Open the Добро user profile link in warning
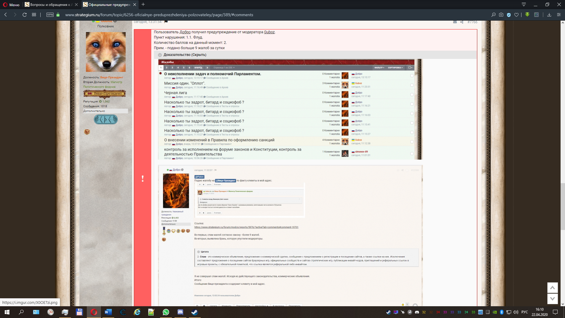Screen dimensions: 565x318 pyautogui.click(x=185, y=32)
